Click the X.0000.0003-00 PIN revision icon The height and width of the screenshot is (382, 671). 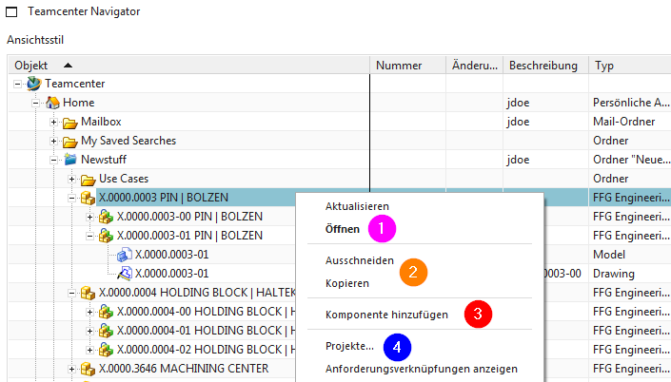pyautogui.click(x=107, y=217)
